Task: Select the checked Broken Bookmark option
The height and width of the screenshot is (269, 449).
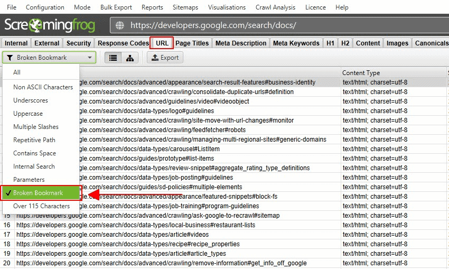Action: tap(41, 193)
